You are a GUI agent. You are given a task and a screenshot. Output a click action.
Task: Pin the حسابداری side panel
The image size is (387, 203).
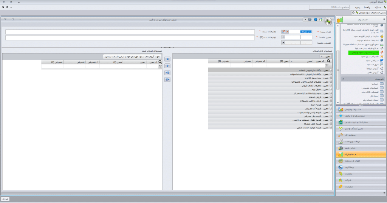pos(384,19)
